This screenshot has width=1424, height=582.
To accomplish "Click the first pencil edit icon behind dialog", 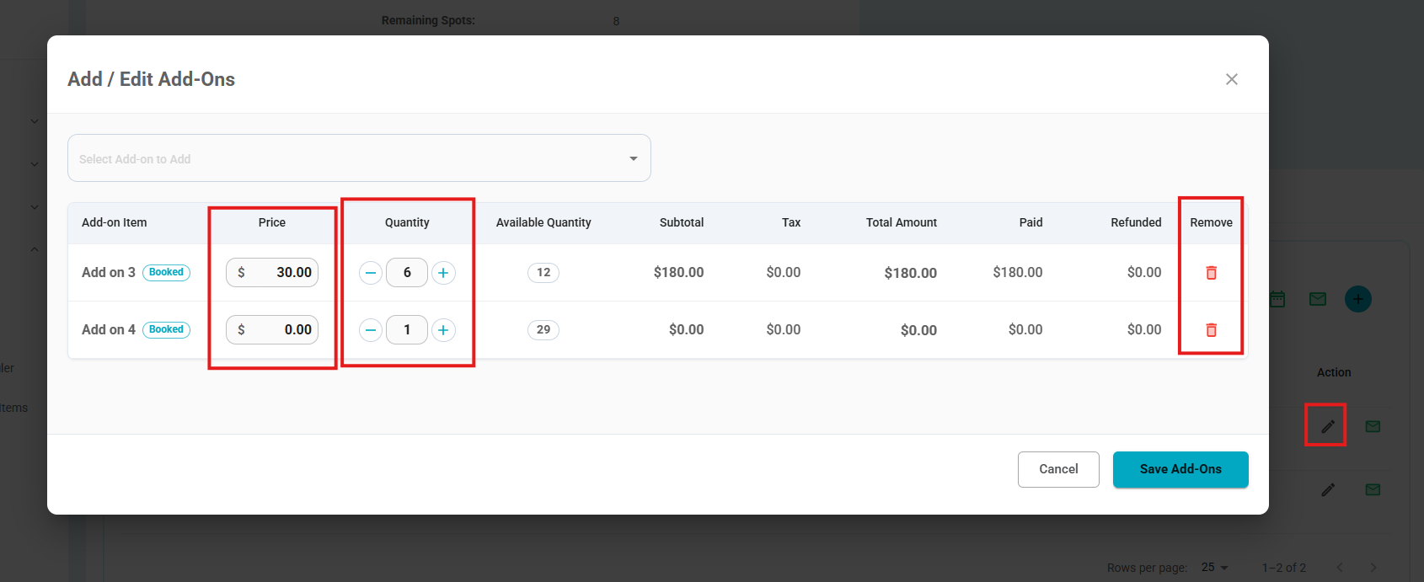I will pos(1328,426).
